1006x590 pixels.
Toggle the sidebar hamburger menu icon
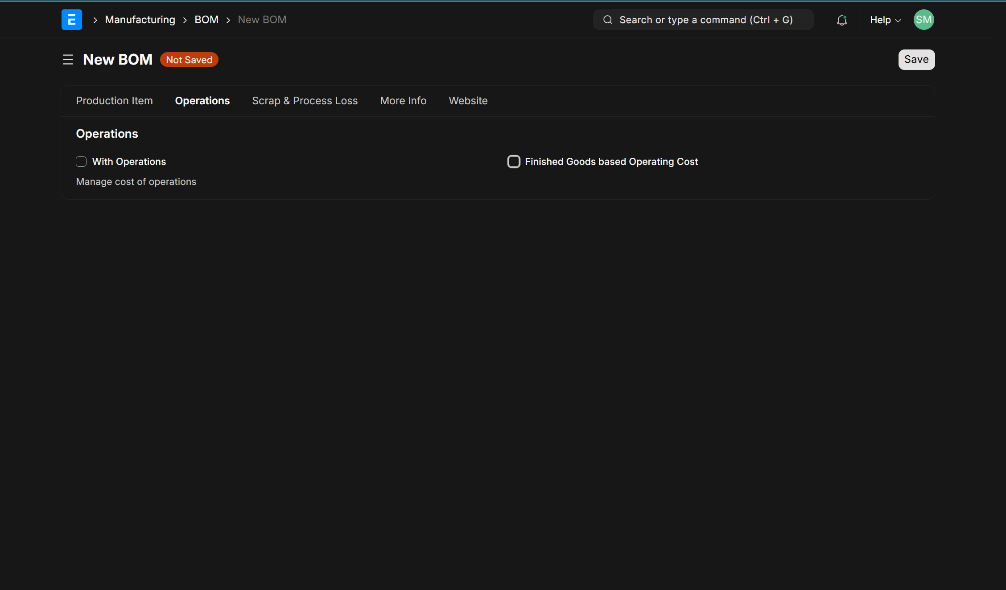(x=68, y=59)
